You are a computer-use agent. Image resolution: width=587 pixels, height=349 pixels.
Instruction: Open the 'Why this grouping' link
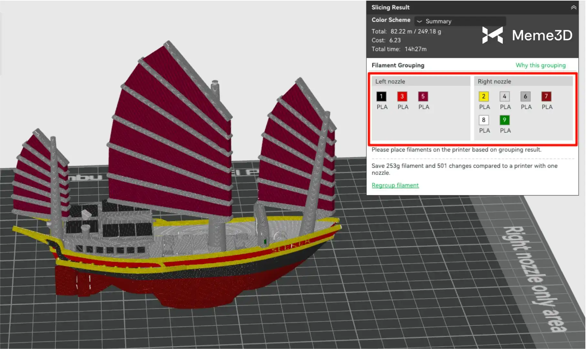[x=540, y=65]
